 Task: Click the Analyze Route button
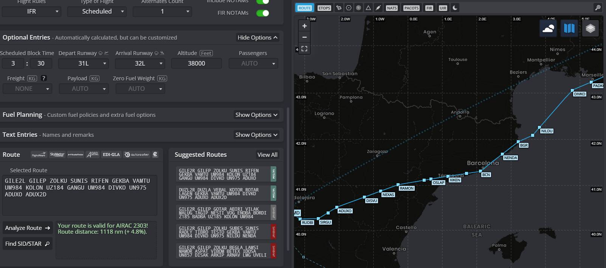[x=28, y=228]
